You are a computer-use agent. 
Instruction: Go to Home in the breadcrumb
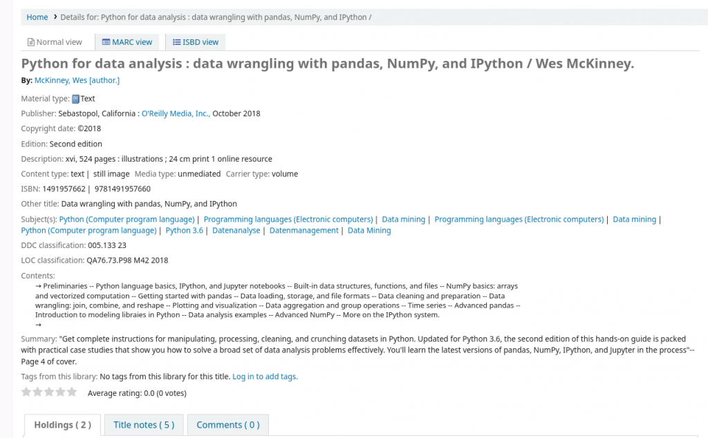pos(37,17)
